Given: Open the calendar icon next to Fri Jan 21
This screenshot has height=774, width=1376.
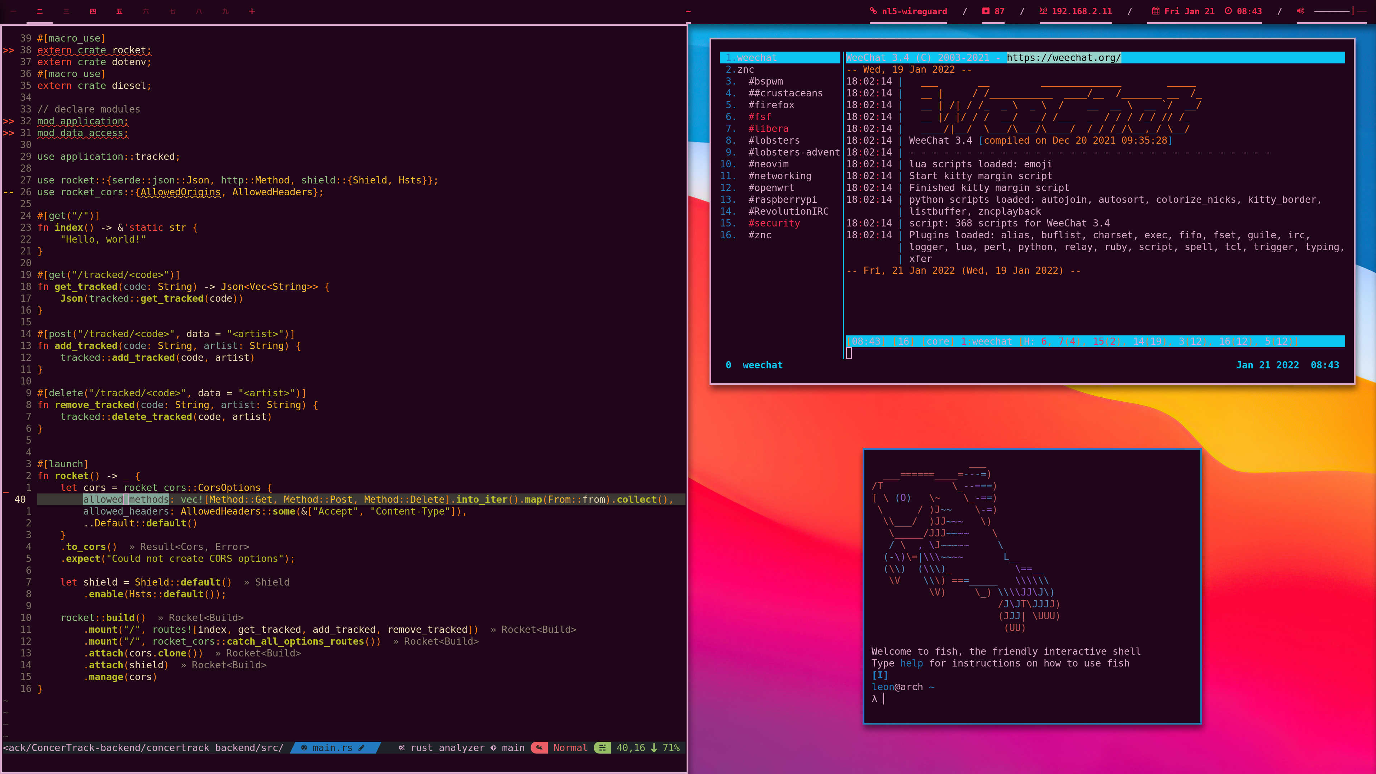Looking at the screenshot, I should [x=1156, y=11].
